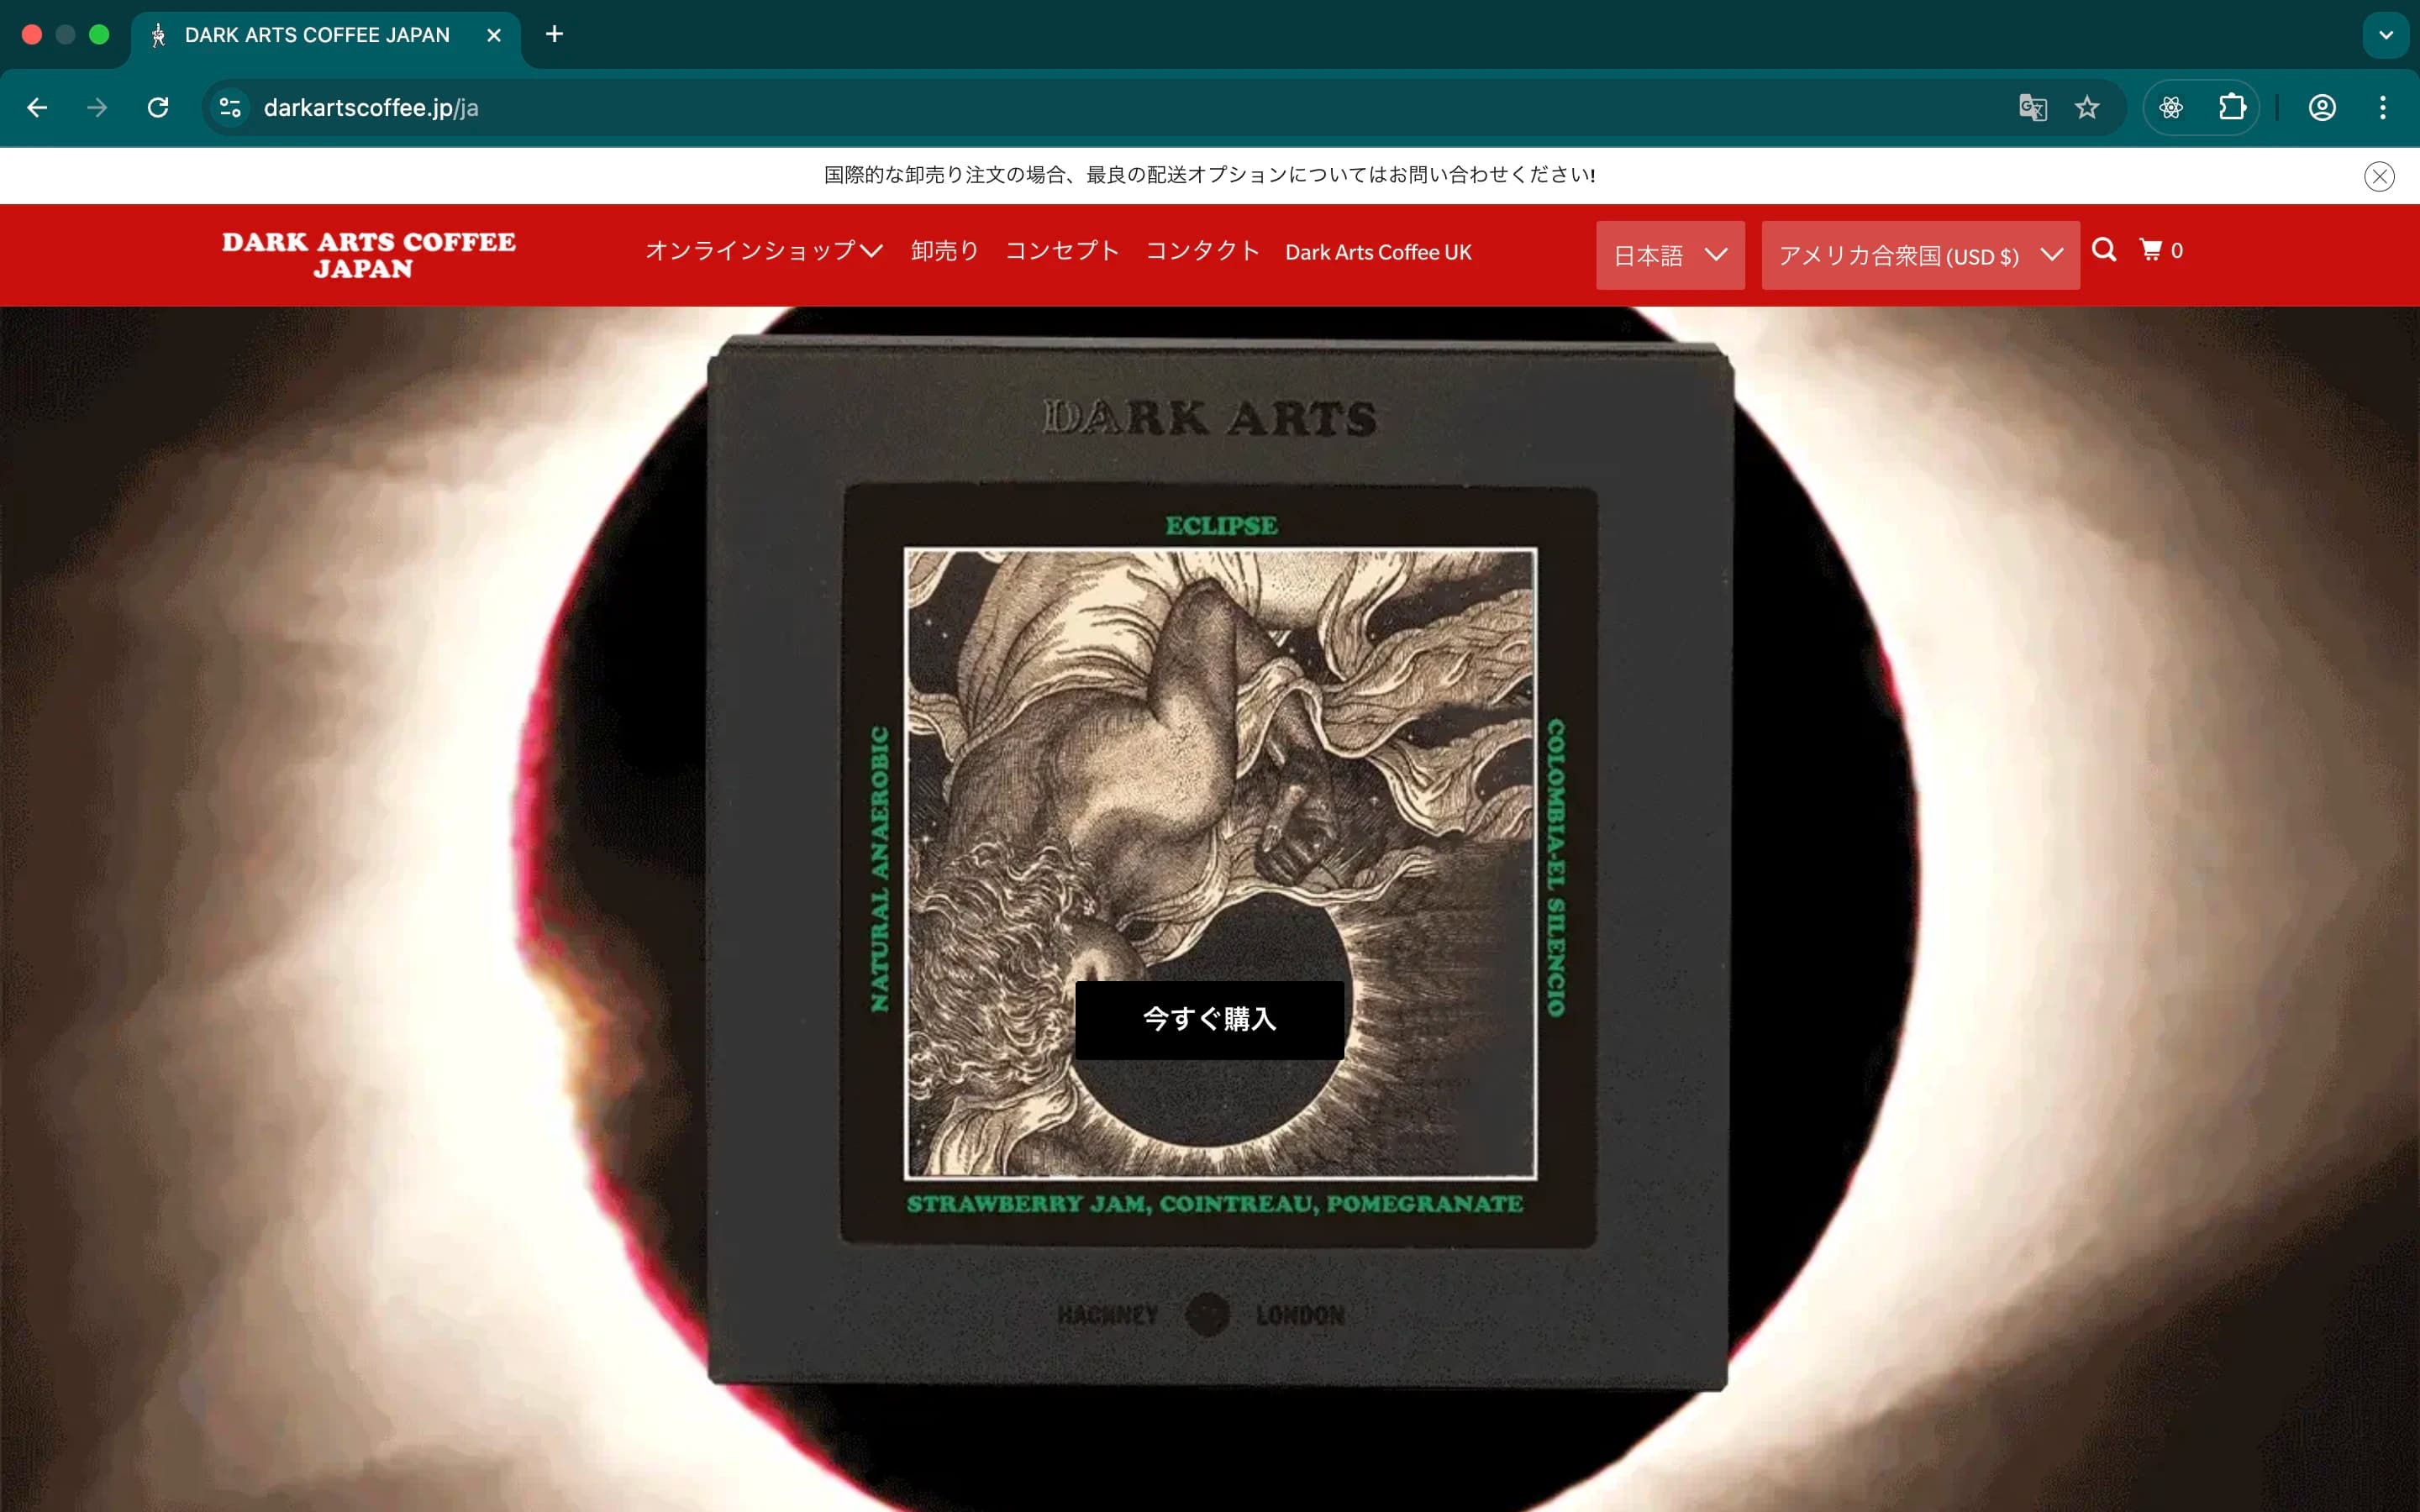This screenshot has width=2420, height=1512.
Task: Open the Chrome profile icon
Action: [x=2322, y=107]
